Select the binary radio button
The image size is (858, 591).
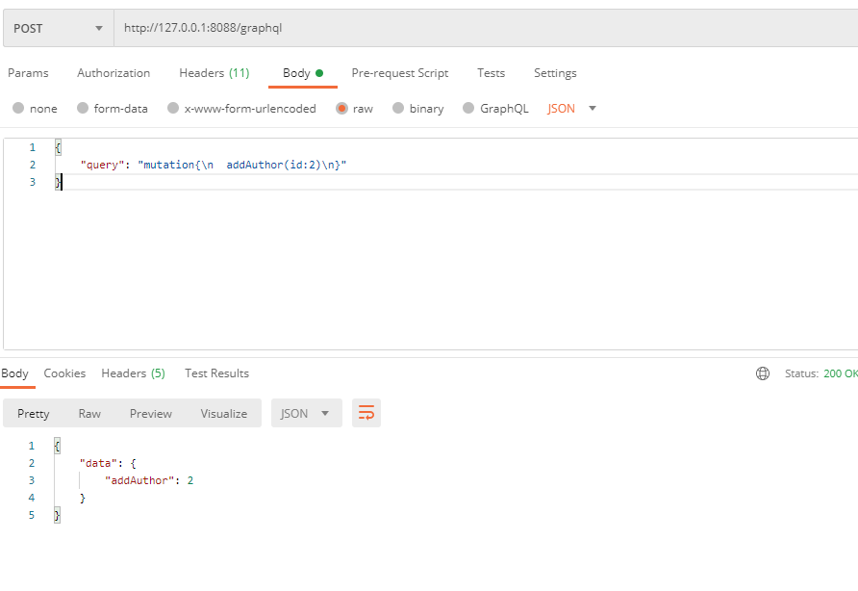pyautogui.click(x=398, y=108)
